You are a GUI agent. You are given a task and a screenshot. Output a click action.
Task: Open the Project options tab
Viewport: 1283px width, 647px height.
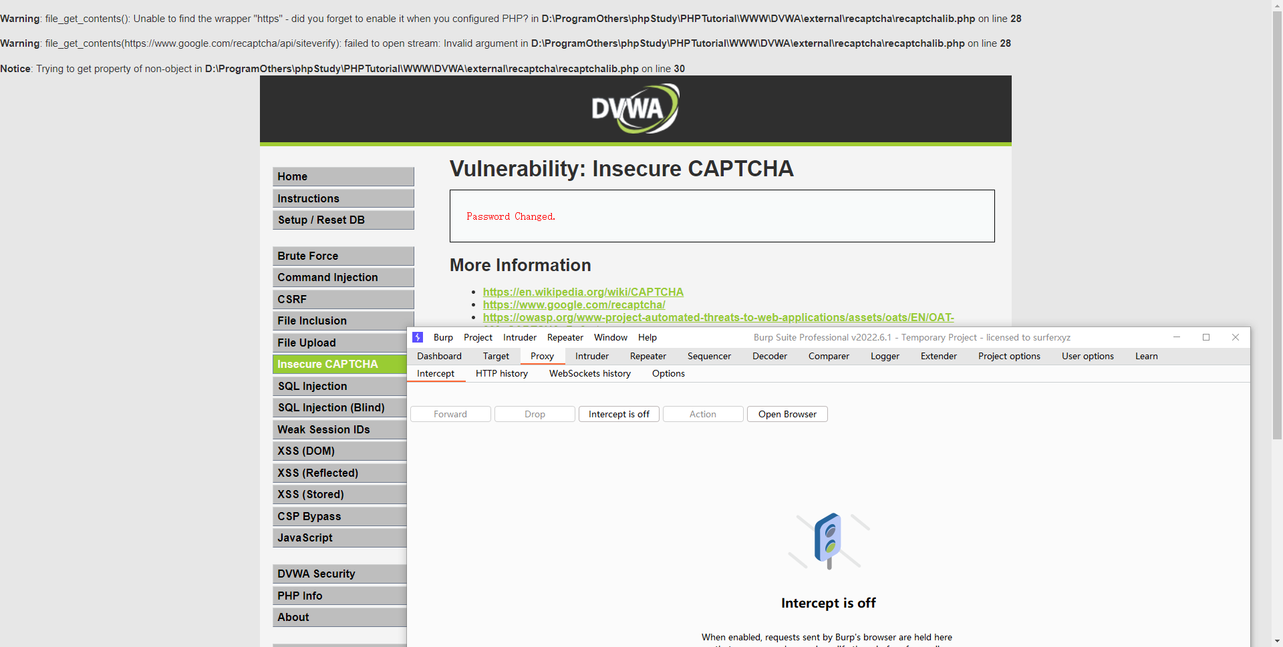(x=1009, y=356)
